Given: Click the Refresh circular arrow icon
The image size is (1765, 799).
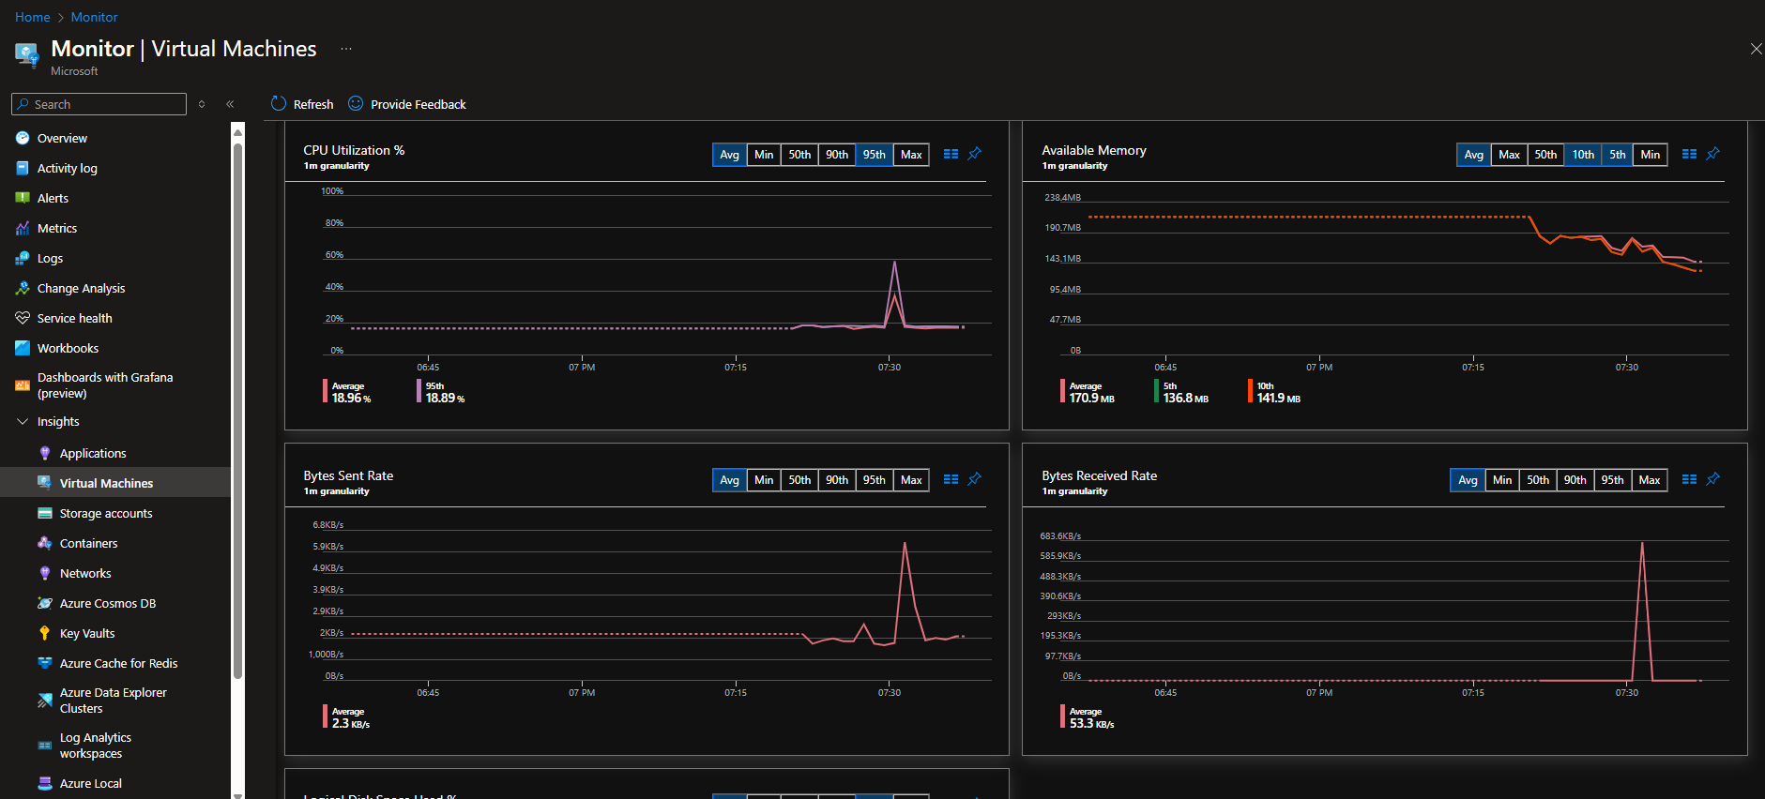Looking at the screenshot, I should (279, 103).
